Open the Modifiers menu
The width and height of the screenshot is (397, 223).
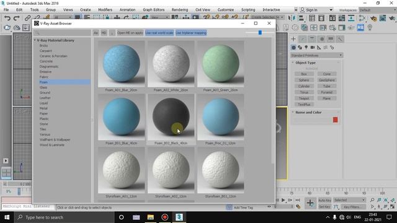(x=105, y=10)
